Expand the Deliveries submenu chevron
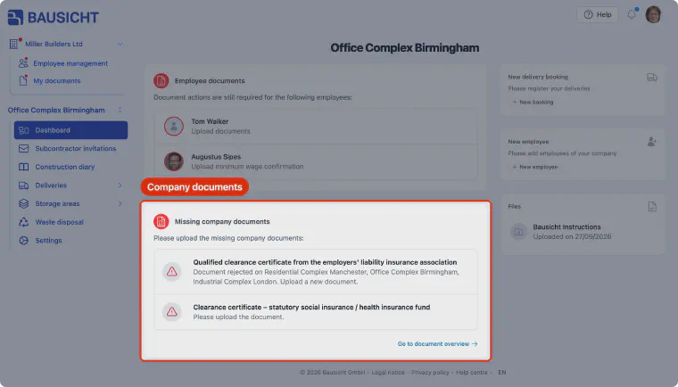Screen dimensions: 678x387 click(120, 185)
